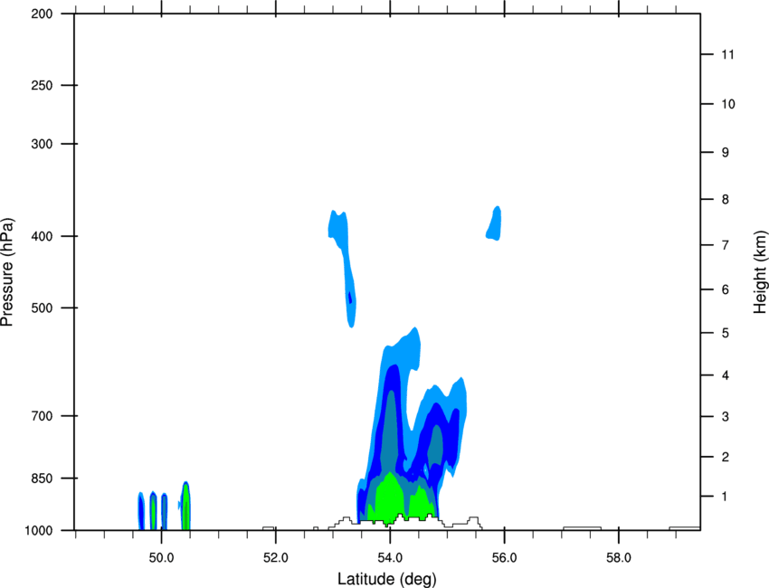The width and height of the screenshot is (769, 588).
Task: Click the 54.0 latitude label
Action: coord(390,558)
